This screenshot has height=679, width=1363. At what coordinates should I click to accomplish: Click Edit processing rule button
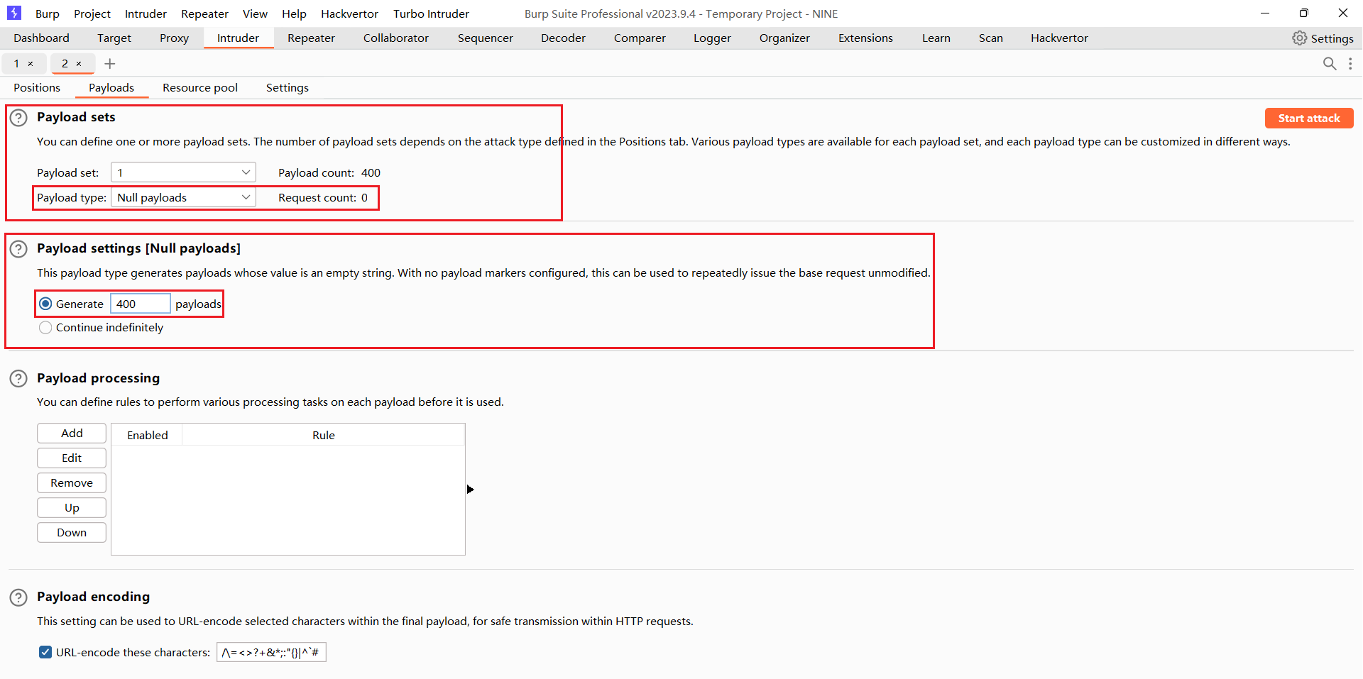tap(72, 458)
